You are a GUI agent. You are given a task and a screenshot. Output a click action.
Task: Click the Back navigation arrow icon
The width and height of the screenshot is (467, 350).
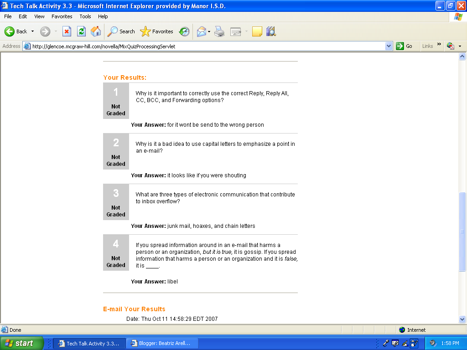10,31
